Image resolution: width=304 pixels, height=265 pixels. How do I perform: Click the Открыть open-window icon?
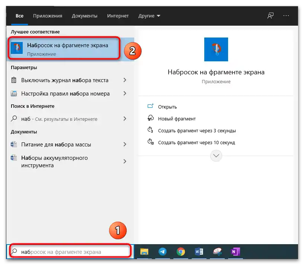point(150,106)
